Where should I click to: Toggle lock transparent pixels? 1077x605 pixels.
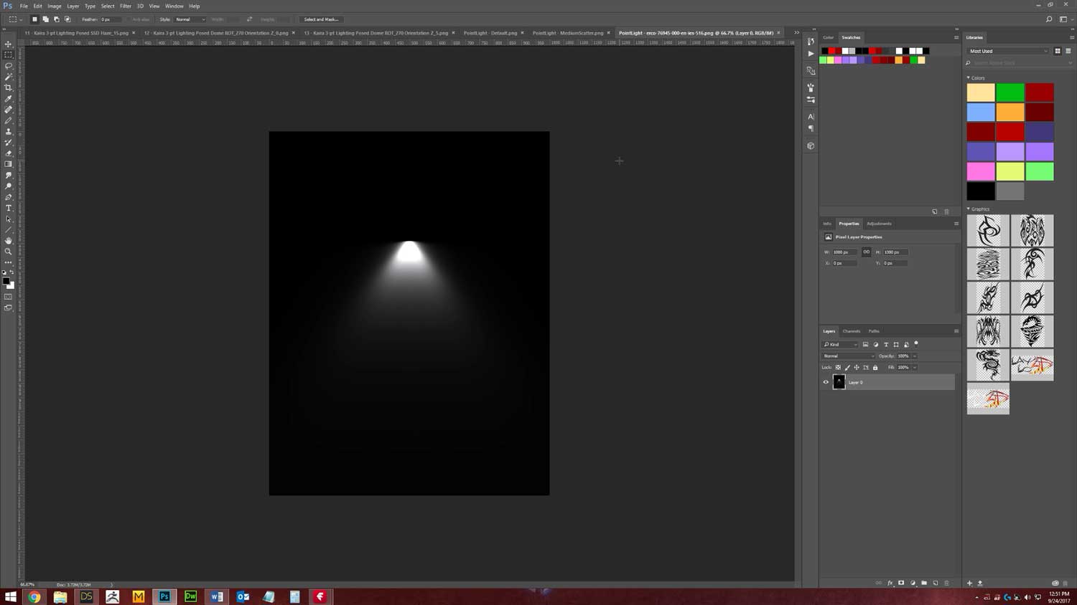coord(838,368)
